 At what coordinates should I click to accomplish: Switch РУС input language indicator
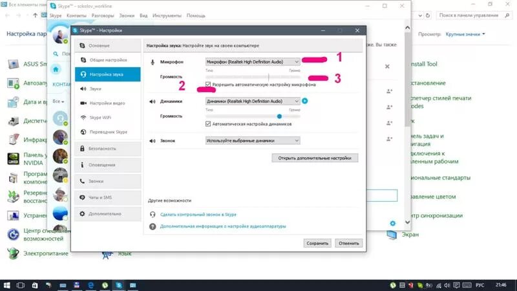point(480,285)
